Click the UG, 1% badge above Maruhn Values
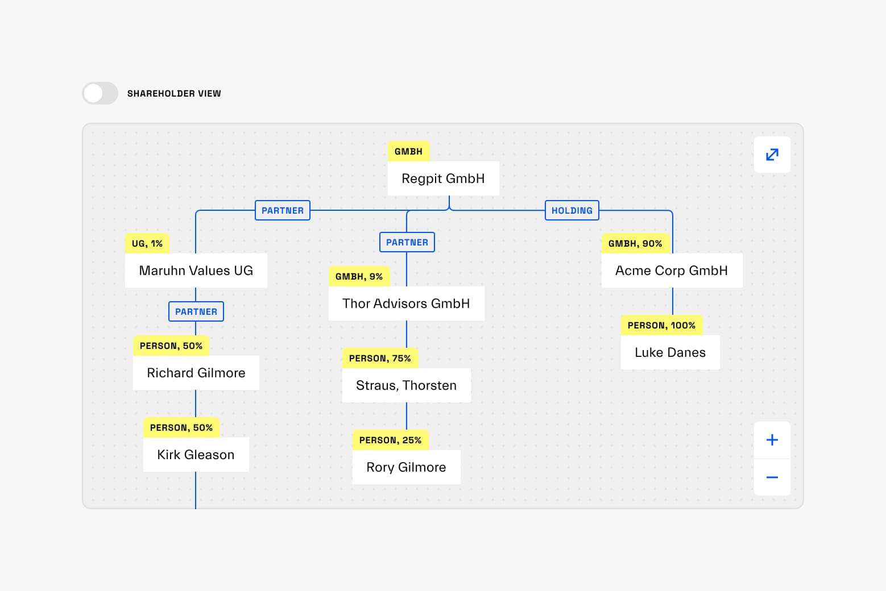Viewport: 886px width, 591px height. (x=146, y=243)
